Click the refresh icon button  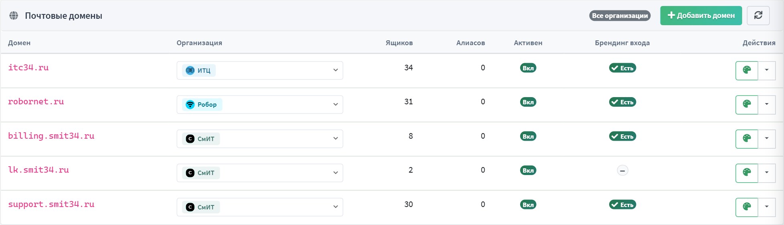758,16
